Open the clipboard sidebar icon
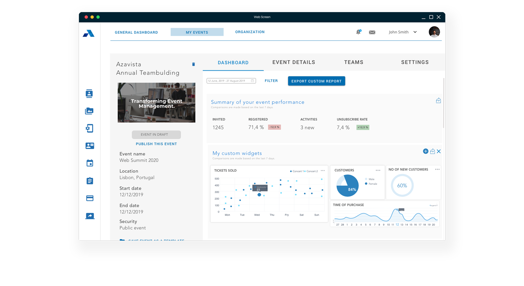Image resolution: width=524 pixels, height=286 pixels. tap(90, 181)
